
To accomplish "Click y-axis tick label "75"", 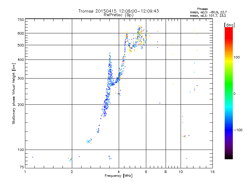I will click(x=22, y=167).
